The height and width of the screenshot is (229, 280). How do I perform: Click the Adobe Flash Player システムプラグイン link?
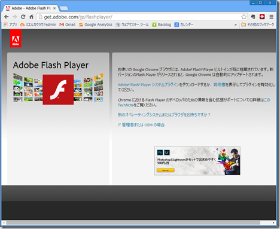point(148,85)
